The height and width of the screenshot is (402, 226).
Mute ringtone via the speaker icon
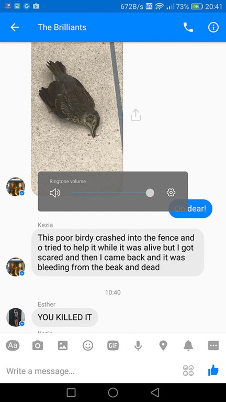click(55, 193)
